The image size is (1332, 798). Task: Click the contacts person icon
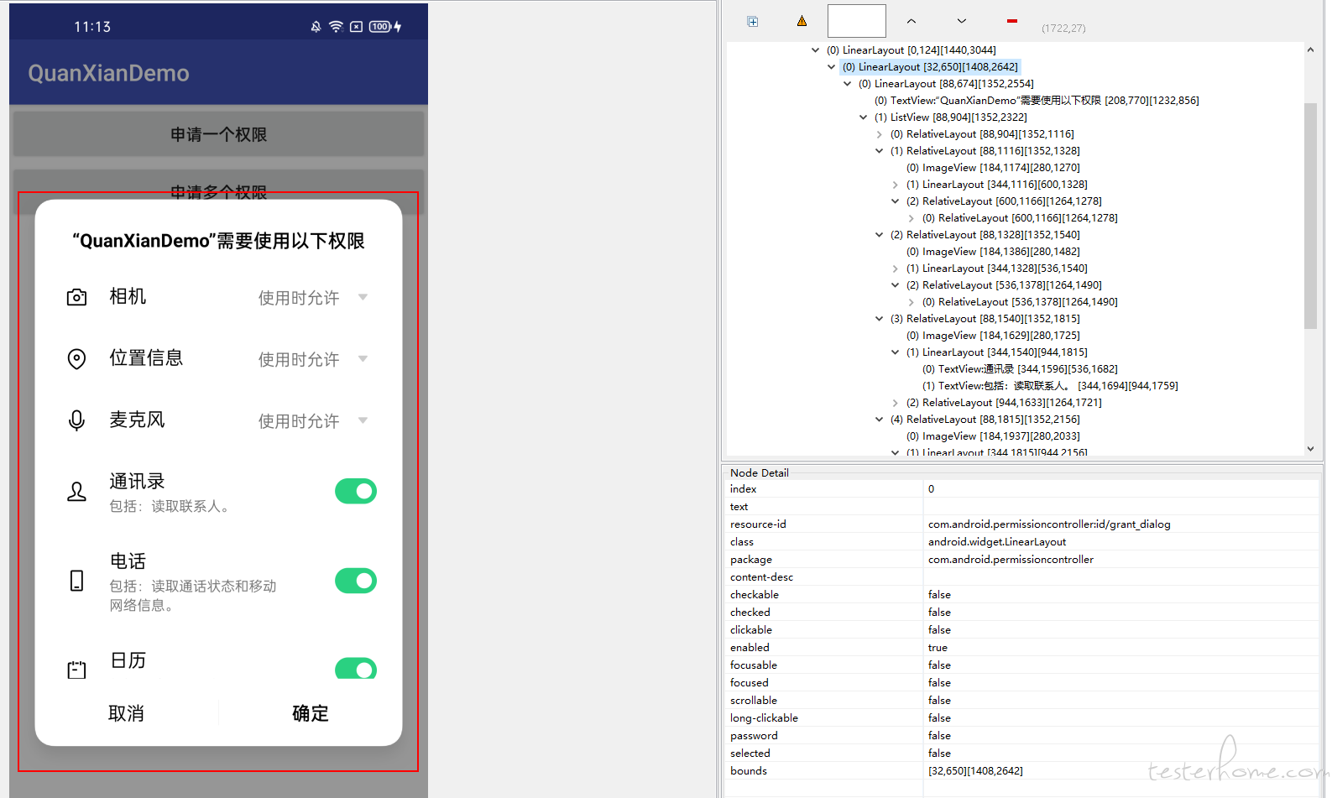(76, 492)
